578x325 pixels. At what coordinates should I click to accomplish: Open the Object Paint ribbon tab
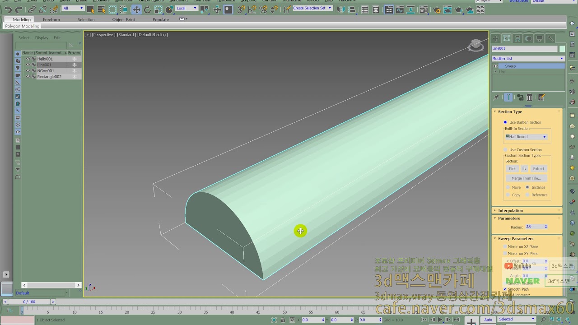pyautogui.click(x=124, y=19)
